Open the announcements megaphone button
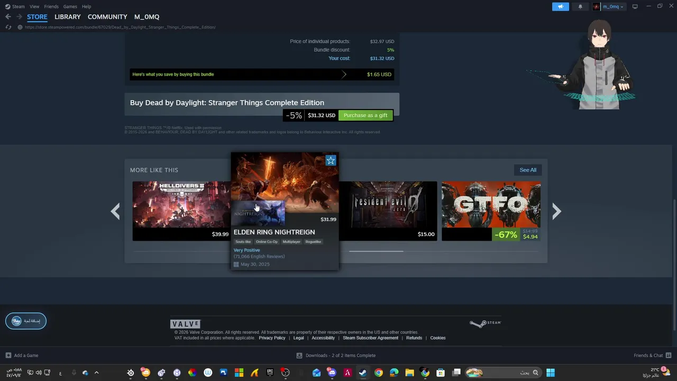This screenshot has height=381, width=677. (561, 6)
